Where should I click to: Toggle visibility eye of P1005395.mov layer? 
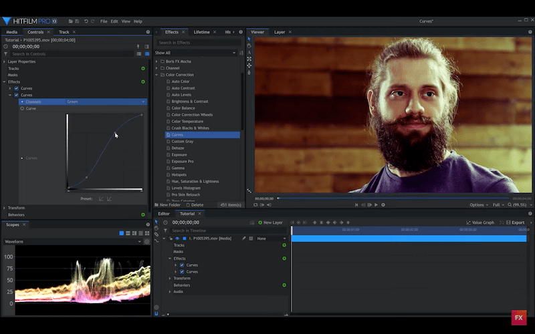177,238
